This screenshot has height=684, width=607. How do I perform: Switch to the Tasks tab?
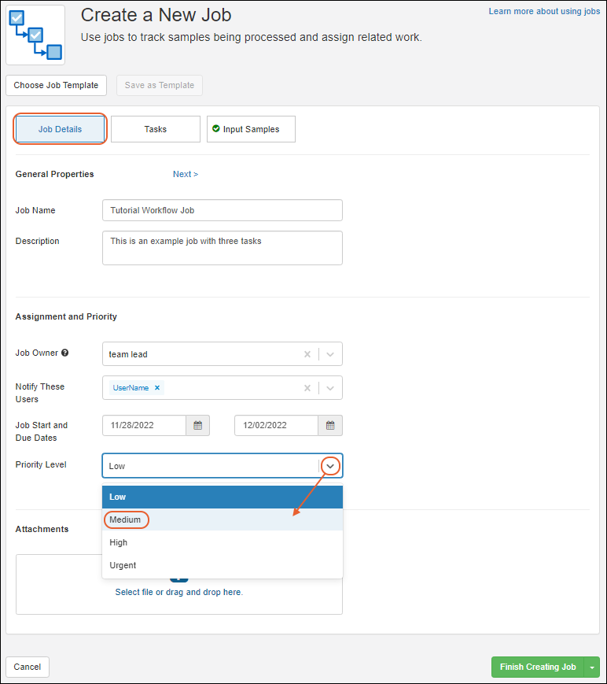(x=156, y=129)
